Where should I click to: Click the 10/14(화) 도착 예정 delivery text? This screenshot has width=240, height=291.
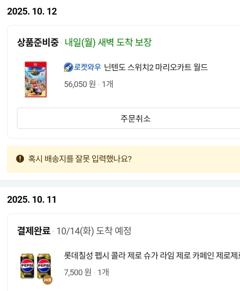tap(94, 231)
